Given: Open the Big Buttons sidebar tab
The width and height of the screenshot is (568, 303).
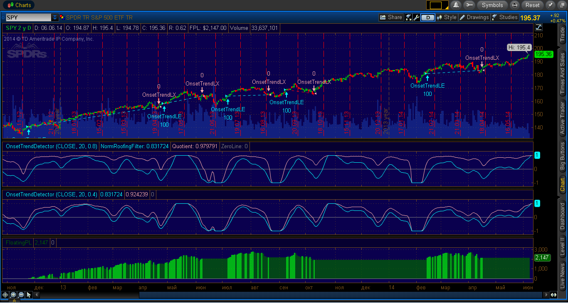Looking at the screenshot, I should pos(563,156).
